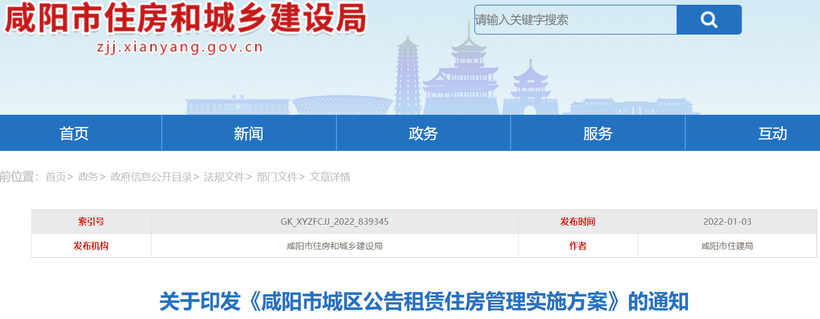The image size is (820, 319).
Task: Click the zjj.xianyang.gov.cn address under logo
Action: pos(180,47)
